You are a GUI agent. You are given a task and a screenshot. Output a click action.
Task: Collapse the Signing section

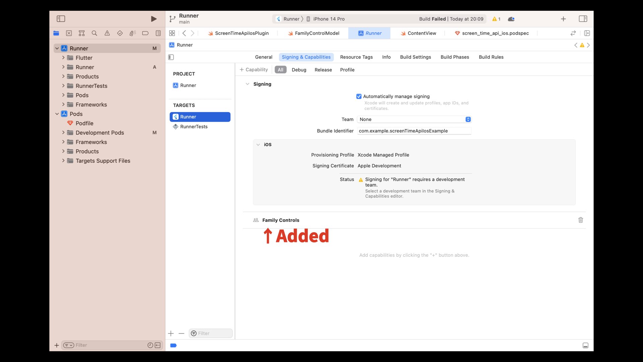tap(247, 84)
